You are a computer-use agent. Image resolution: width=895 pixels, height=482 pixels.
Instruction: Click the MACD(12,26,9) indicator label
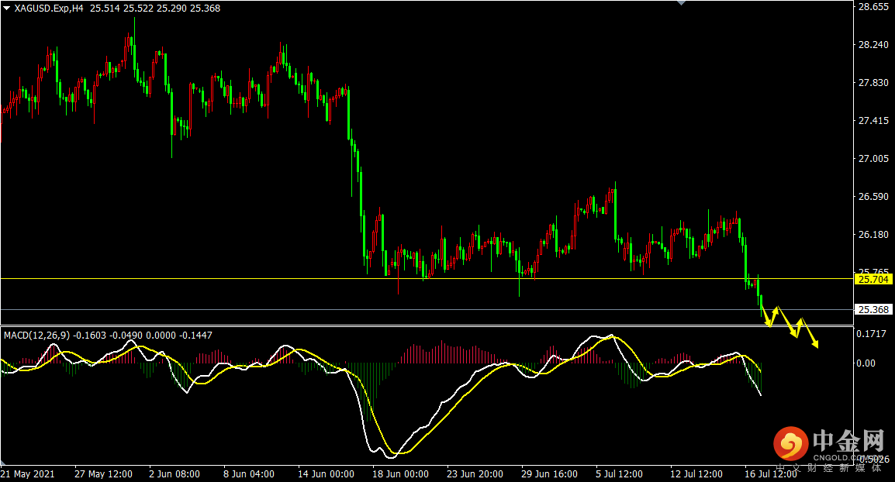[x=36, y=336]
